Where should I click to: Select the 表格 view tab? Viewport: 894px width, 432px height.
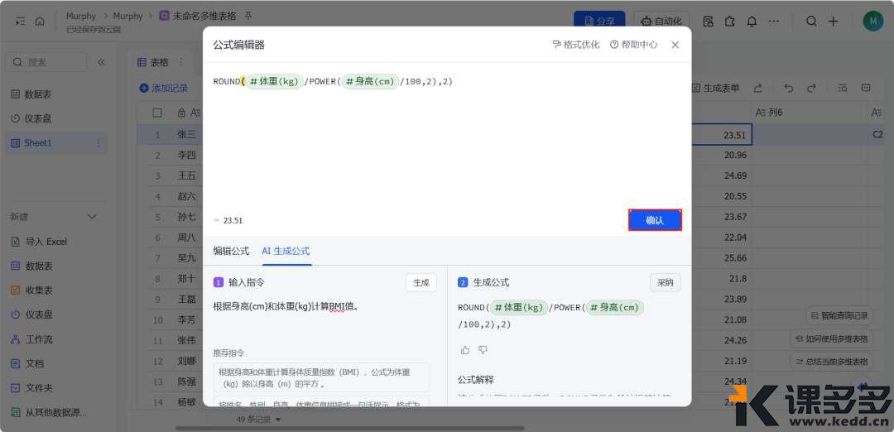[x=153, y=62]
